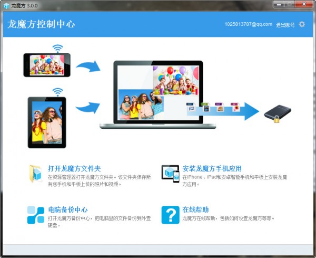316x258 pixels.
Task: Click the 龙魔方控制中心 header title
Action: tap(41, 24)
